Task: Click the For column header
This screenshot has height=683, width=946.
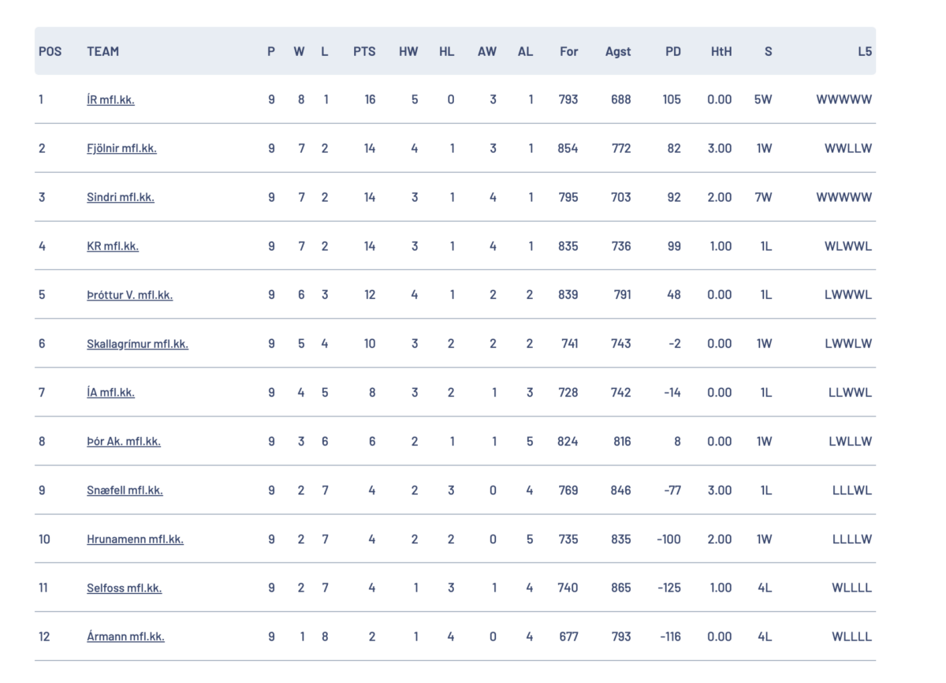Action: (568, 51)
